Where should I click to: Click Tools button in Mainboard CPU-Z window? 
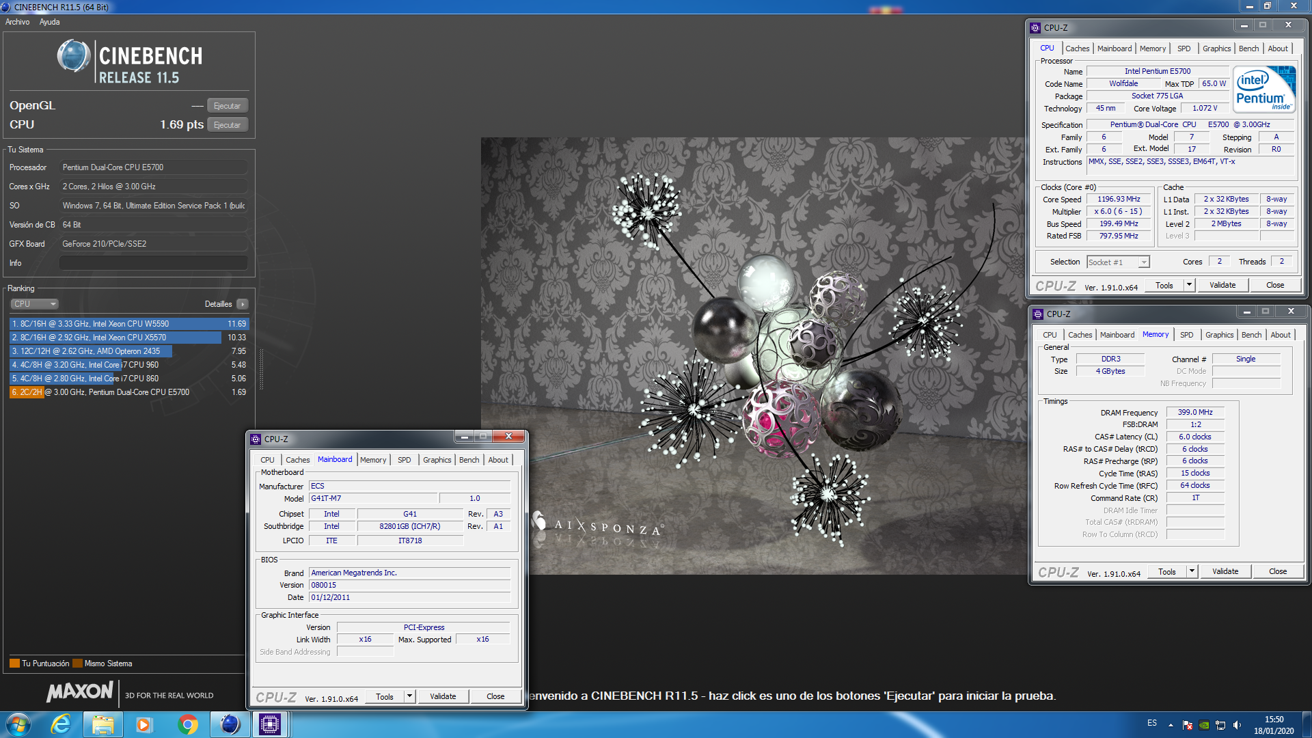tap(385, 696)
